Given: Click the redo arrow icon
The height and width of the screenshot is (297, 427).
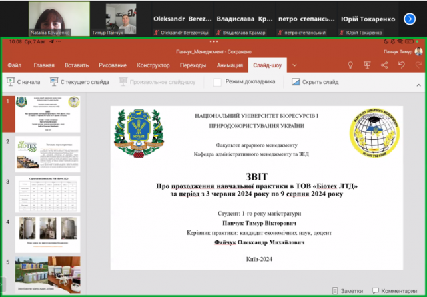Looking at the screenshot, I should pyautogui.click(x=418, y=65).
